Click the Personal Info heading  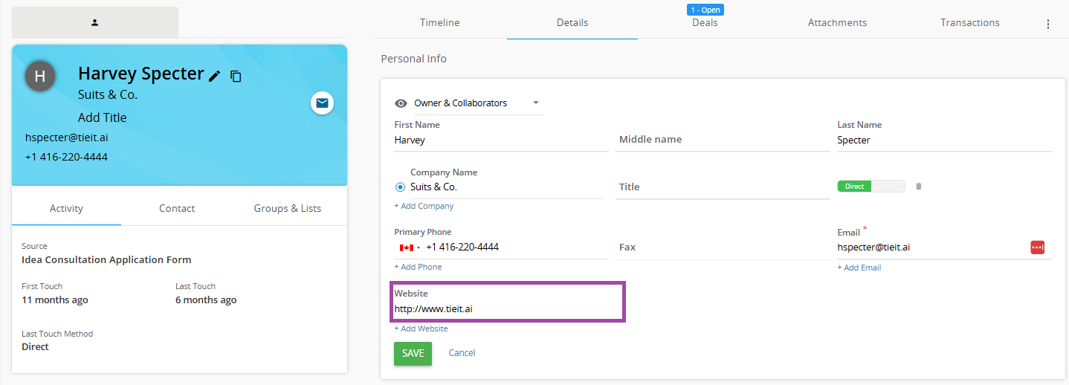413,59
